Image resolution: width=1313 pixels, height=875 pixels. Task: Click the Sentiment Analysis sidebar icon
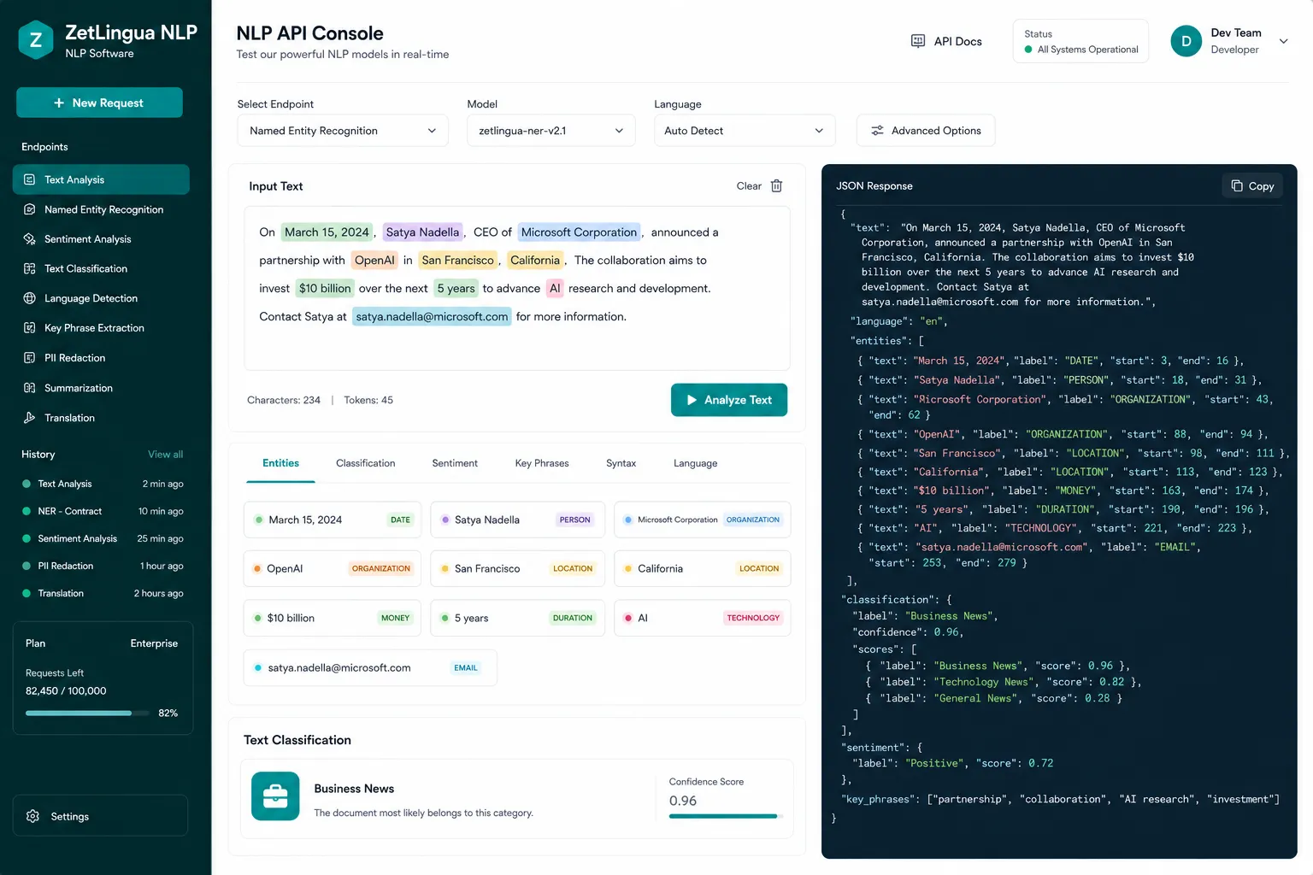tap(30, 239)
